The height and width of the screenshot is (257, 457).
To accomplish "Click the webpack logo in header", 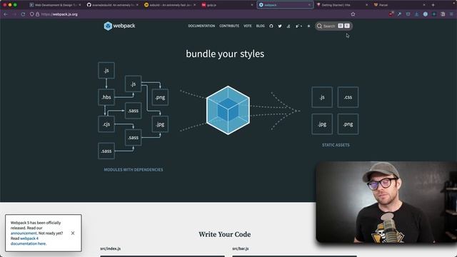I will pyautogui.click(x=119, y=26).
